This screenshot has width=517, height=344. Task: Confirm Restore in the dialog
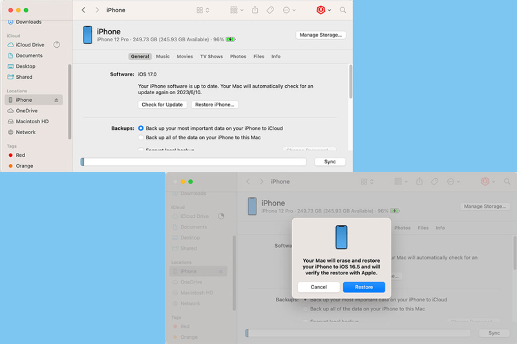(x=364, y=287)
